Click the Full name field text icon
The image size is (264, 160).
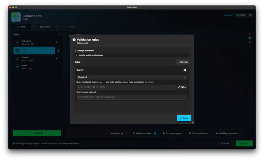pos(17,42)
